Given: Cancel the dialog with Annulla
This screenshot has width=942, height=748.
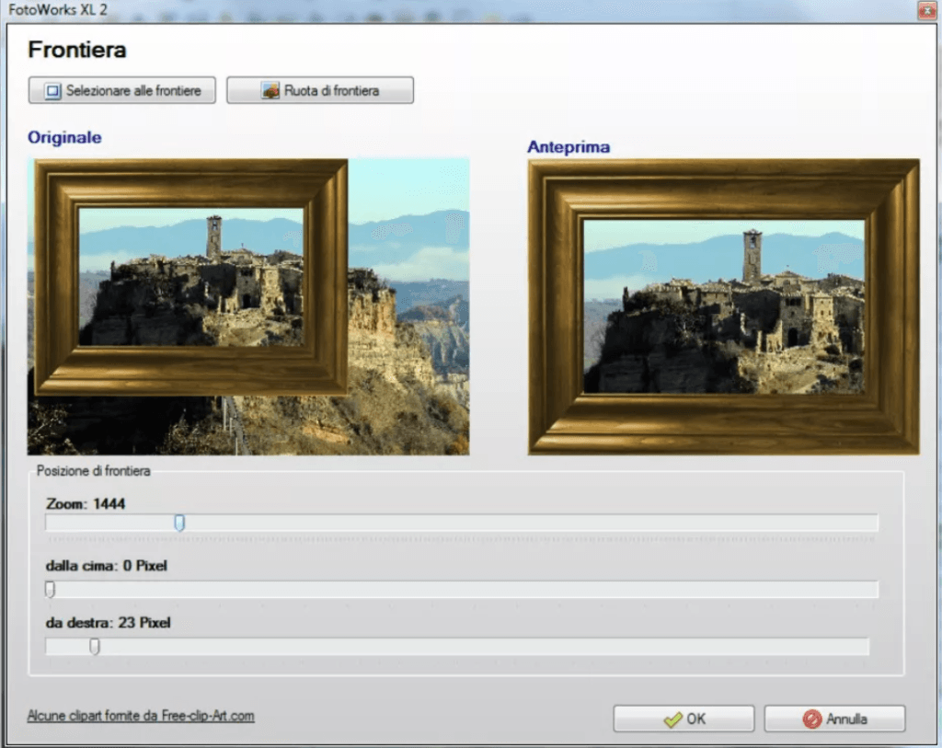Looking at the screenshot, I should pyautogui.click(x=834, y=719).
